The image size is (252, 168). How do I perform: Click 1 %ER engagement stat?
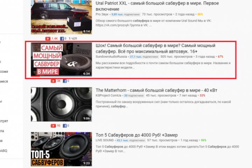pyautogui.click(x=73, y=38)
